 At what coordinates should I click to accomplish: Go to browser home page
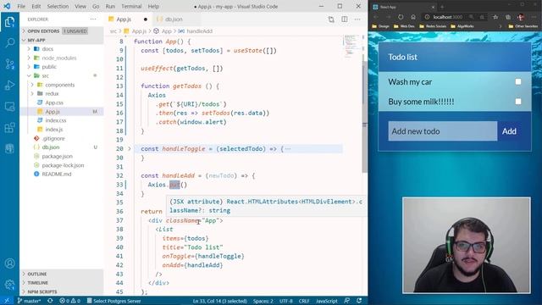pyautogui.click(x=413, y=17)
